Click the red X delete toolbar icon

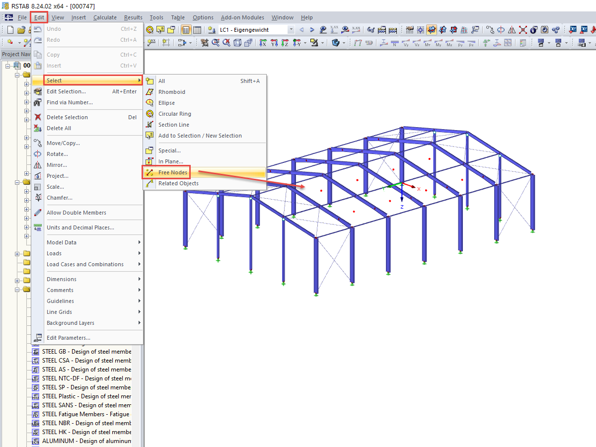pyautogui.click(x=523, y=30)
